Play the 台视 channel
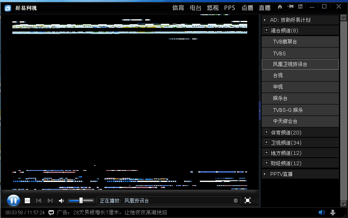This screenshot has width=348, height=218. tap(300, 75)
